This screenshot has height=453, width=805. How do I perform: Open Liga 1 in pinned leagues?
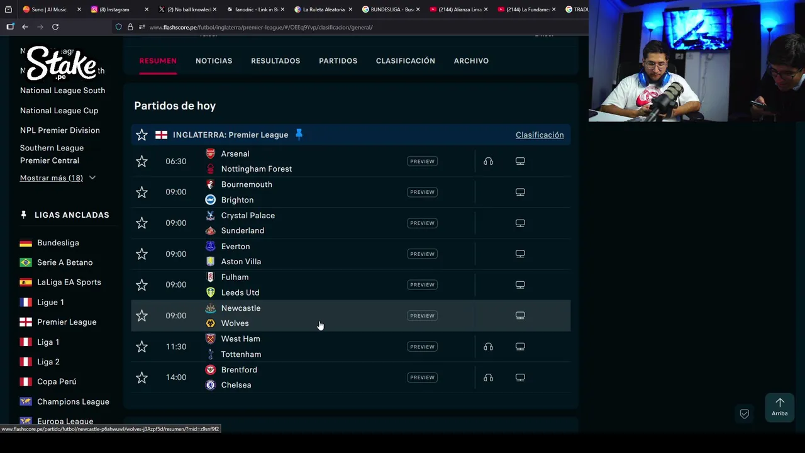[x=48, y=342]
